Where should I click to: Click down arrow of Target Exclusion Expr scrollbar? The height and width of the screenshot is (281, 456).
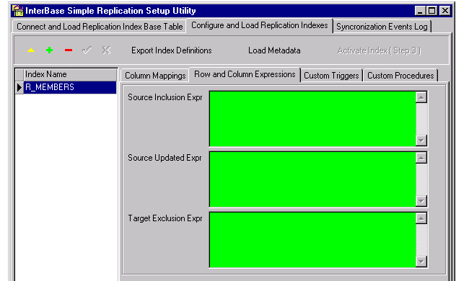coord(421,262)
